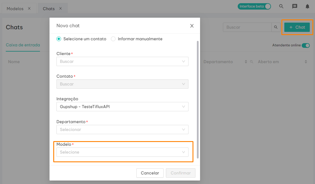Screen dimensions: 315x184
Task: Close the Chats tab with its X
Action: click(x=61, y=8)
